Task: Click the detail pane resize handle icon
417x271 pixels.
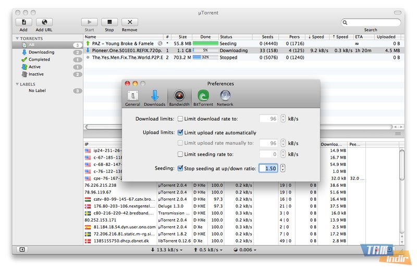Action: tap(398, 134)
